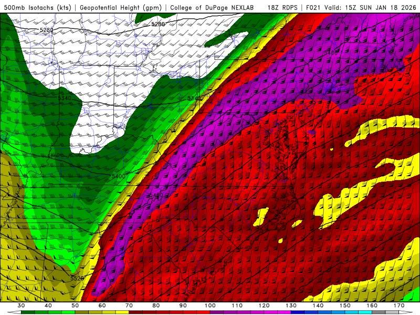Image resolution: width=420 pixels, height=315 pixels.
Task: Click the 110 value on the color scale
Action: [x=237, y=306]
